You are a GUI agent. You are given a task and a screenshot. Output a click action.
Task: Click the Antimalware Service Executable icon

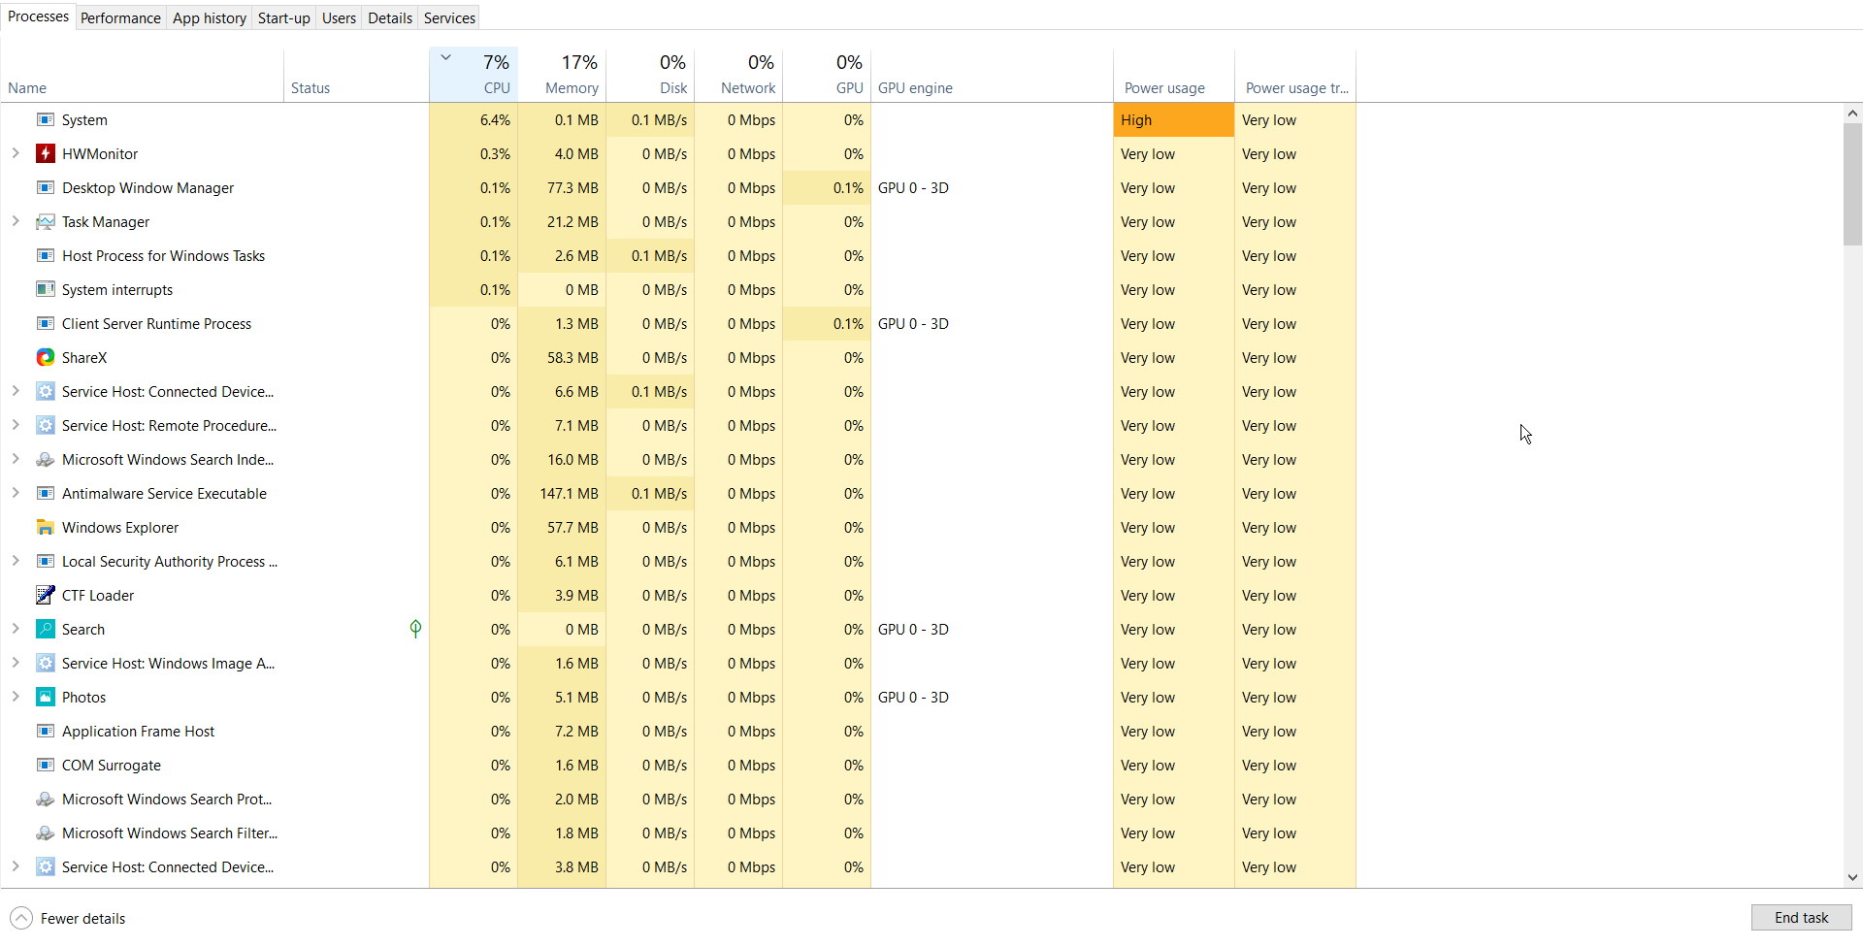click(46, 493)
